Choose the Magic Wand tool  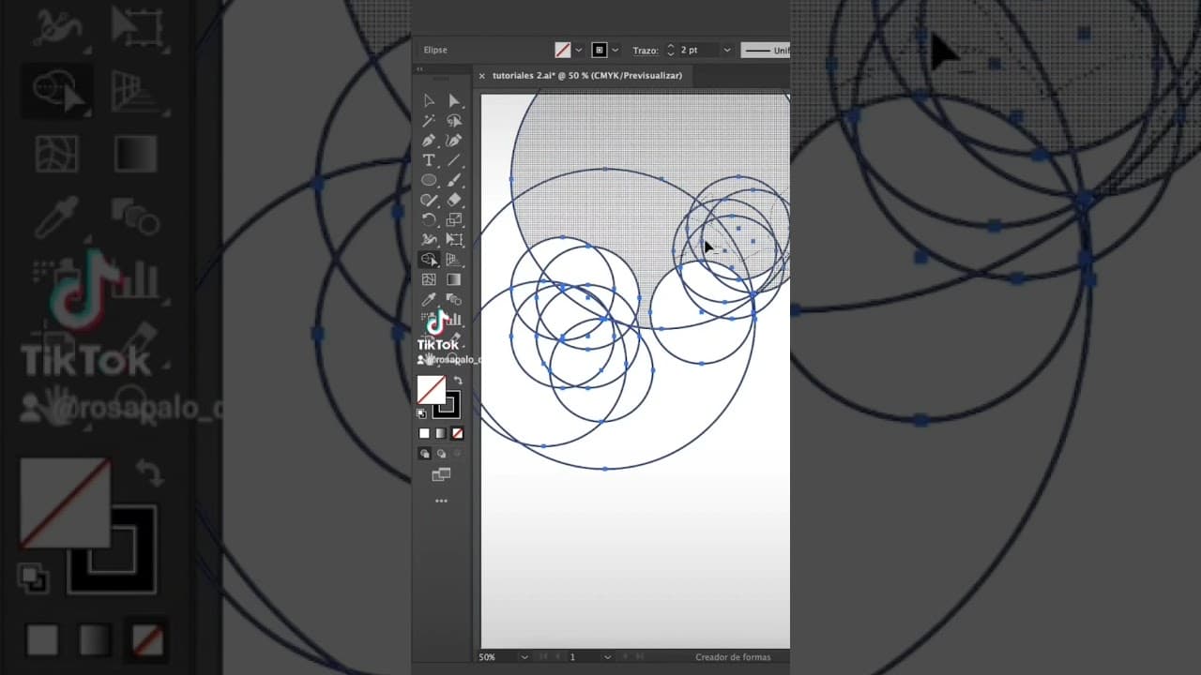429,121
